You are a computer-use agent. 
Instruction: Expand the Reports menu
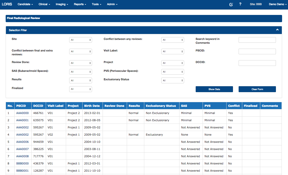(80, 4)
